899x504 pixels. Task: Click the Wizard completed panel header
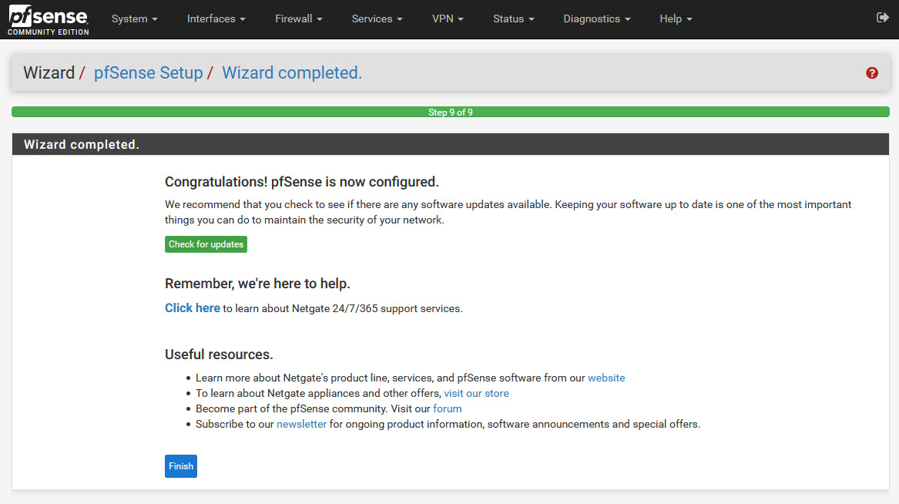pos(451,144)
